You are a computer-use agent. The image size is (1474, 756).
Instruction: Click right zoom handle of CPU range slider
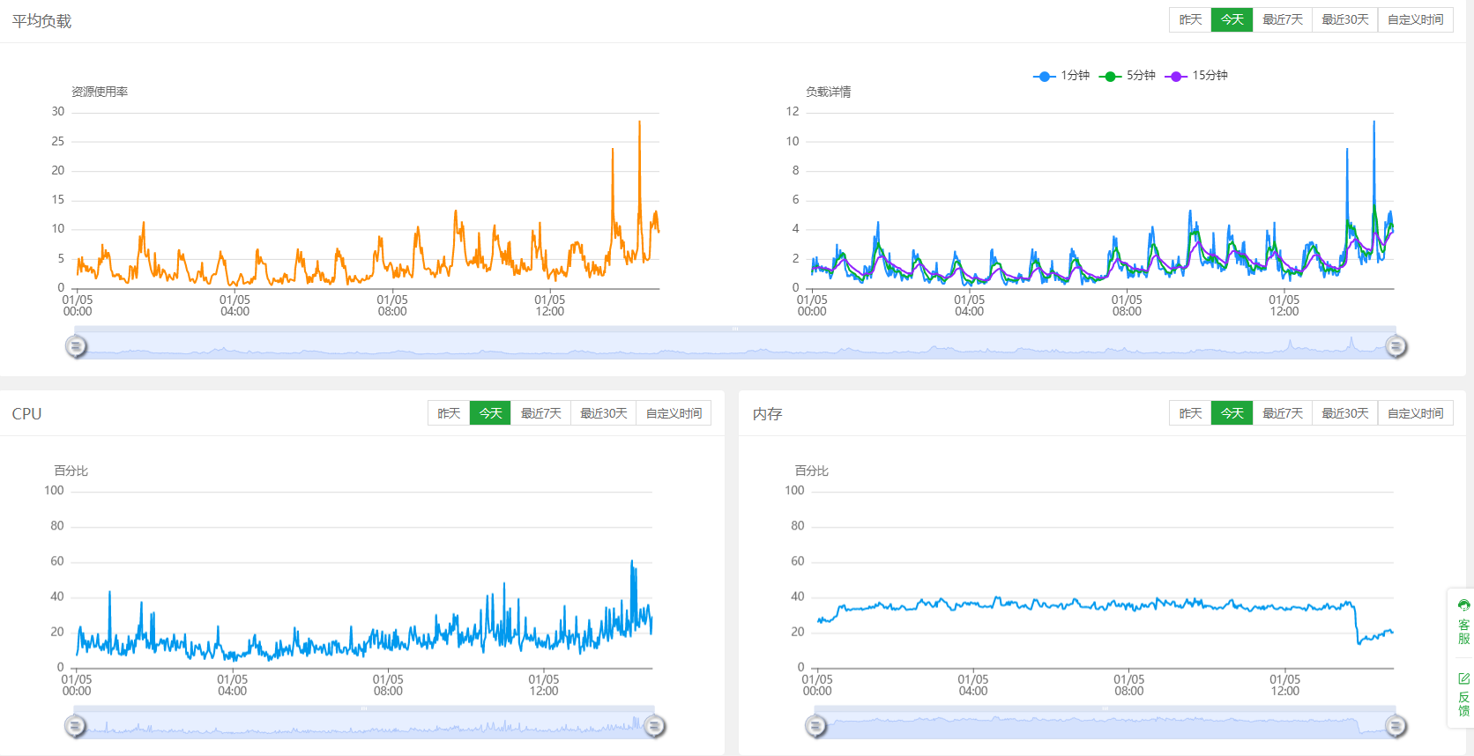(654, 726)
